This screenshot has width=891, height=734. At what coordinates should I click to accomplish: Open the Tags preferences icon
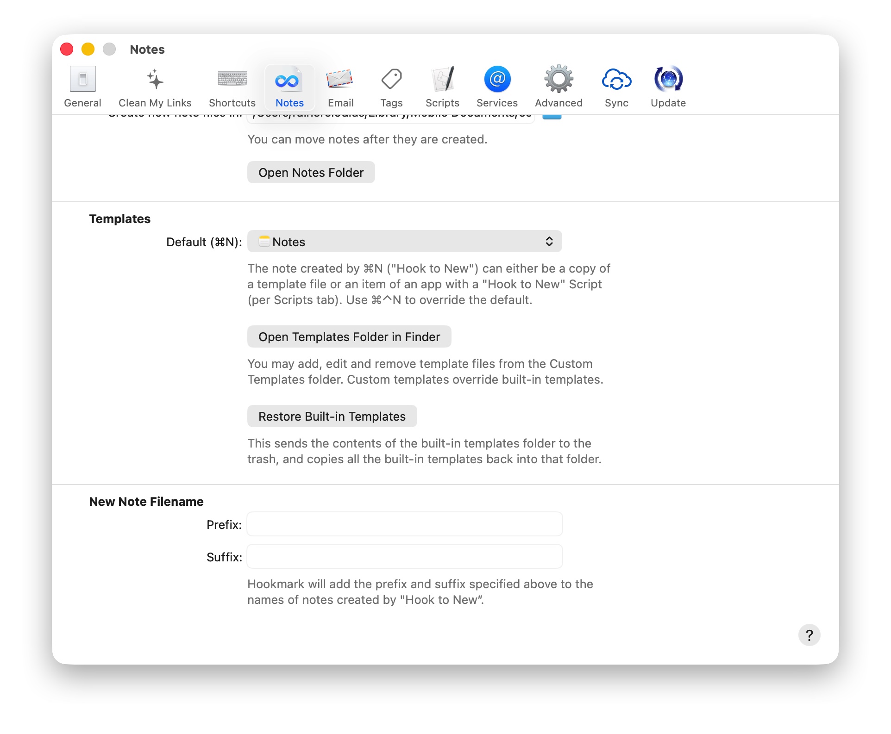pos(391,80)
